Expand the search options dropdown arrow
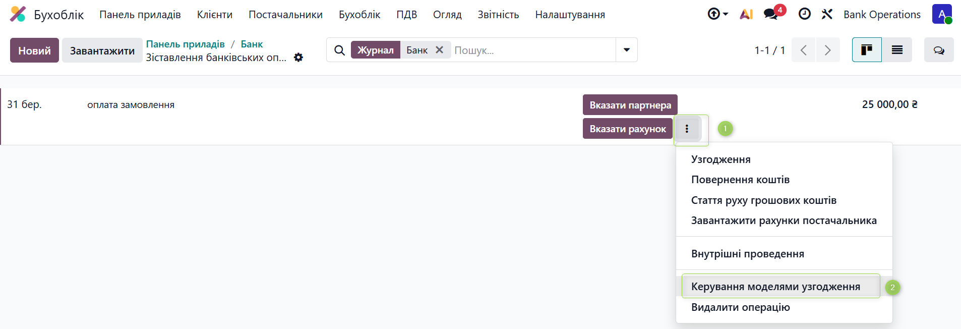The width and height of the screenshot is (961, 329). (x=627, y=50)
